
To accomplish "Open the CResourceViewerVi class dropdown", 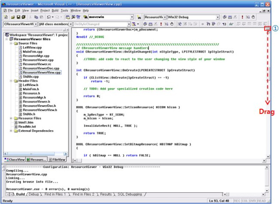I will (x=36, y=24).
